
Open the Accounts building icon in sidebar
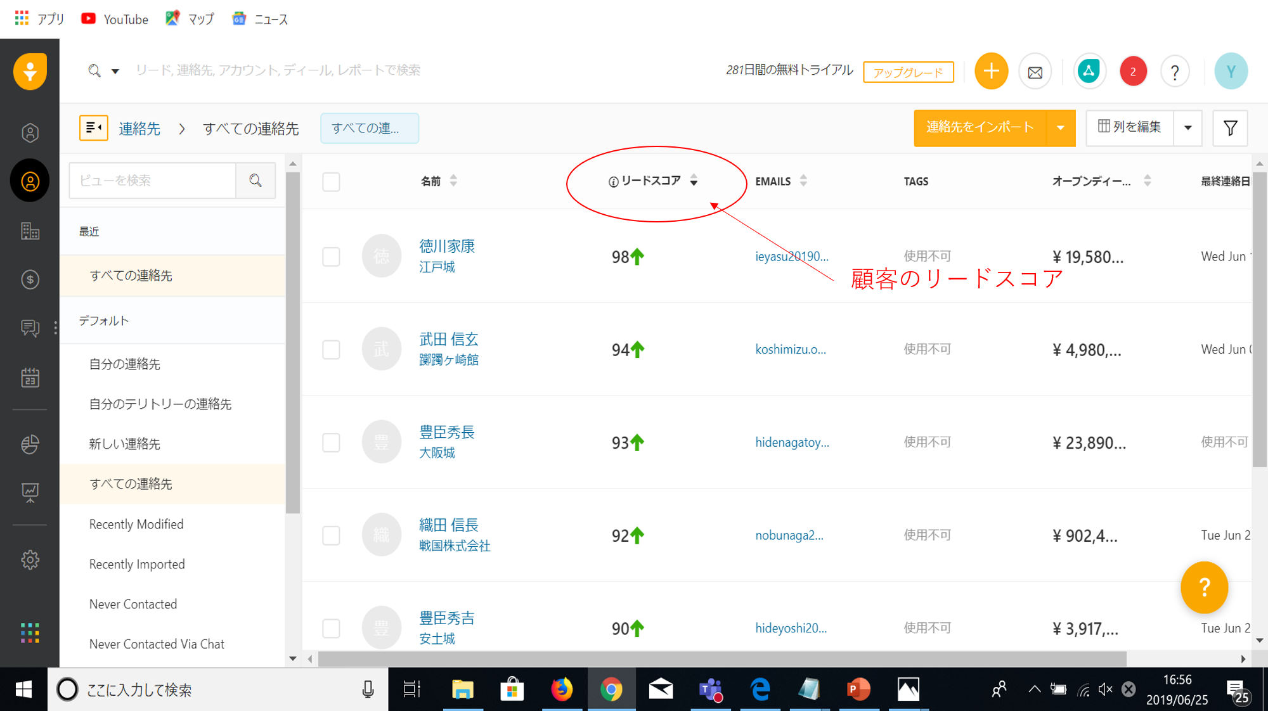tap(30, 231)
